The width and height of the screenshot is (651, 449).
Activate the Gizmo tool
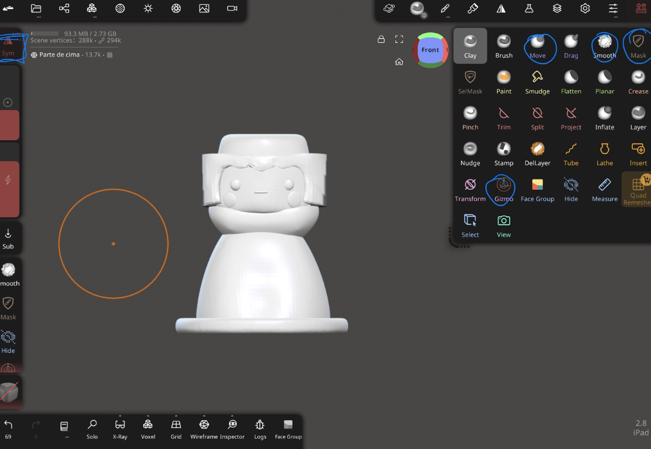pyautogui.click(x=504, y=190)
